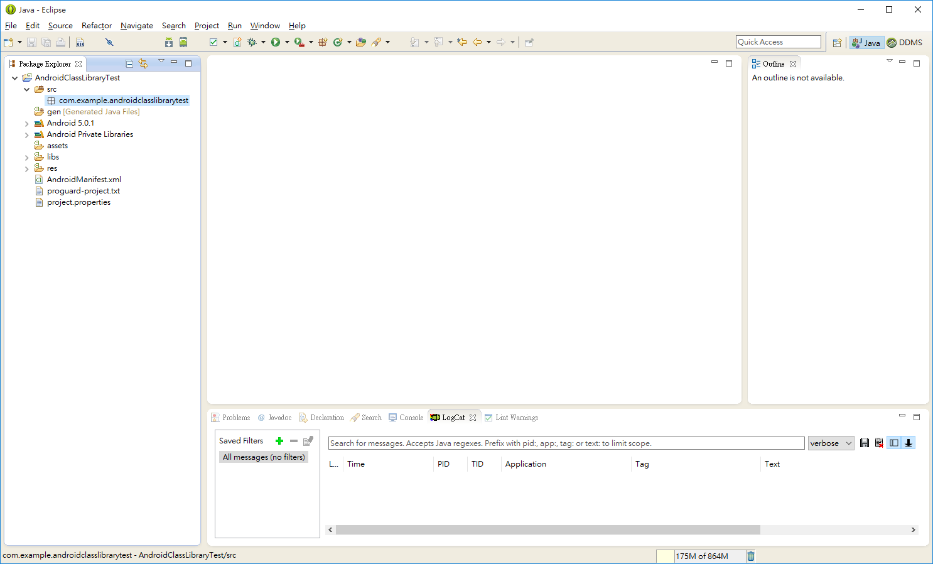Open the Project menu
933x564 pixels.
pyautogui.click(x=207, y=26)
